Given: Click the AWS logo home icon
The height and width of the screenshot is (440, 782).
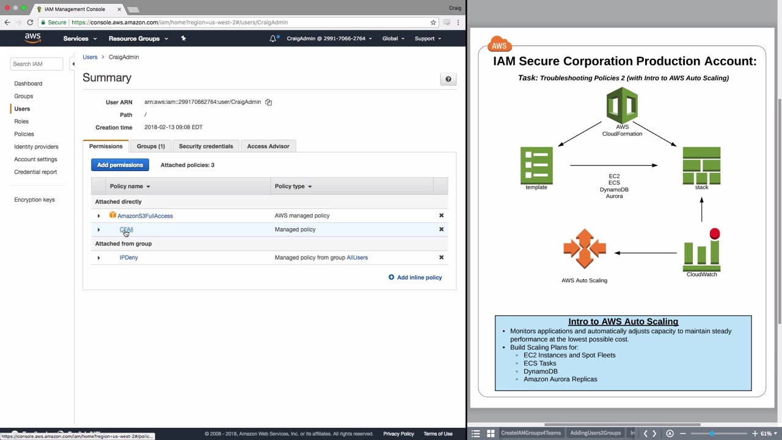Looking at the screenshot, I should point(33,38).
